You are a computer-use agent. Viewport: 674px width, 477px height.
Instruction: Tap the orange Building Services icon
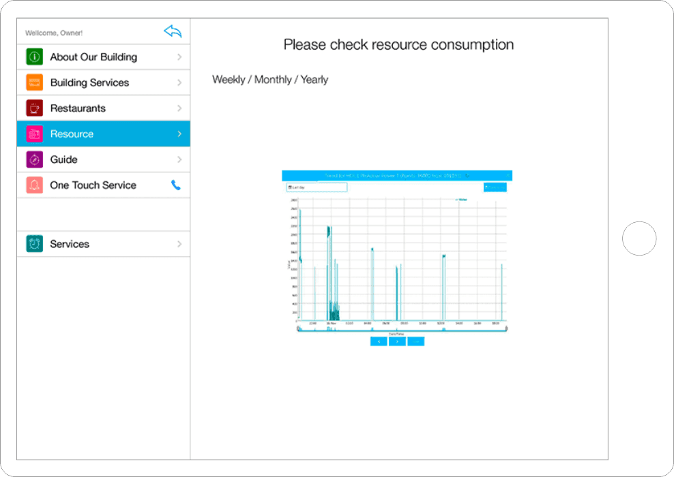[34, 82]
